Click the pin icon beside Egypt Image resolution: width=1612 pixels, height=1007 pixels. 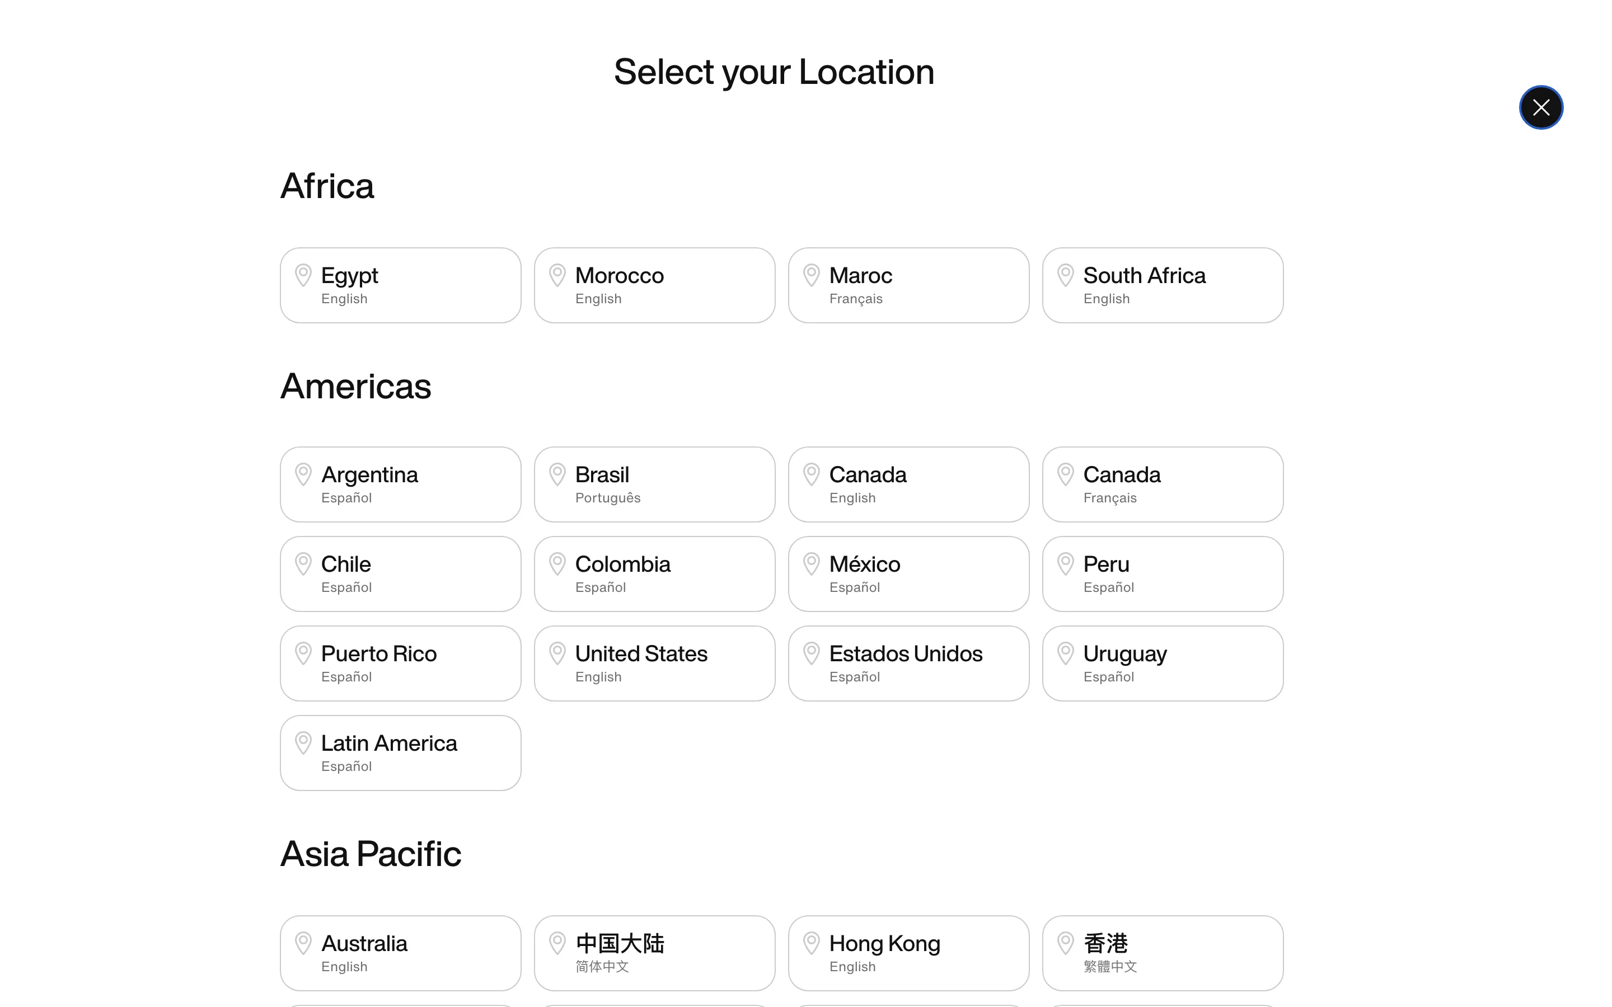click(x=303, y=275)
